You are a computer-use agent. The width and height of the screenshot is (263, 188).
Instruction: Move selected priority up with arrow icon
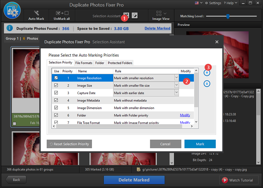pyautogui.click(x=207, y=73)
